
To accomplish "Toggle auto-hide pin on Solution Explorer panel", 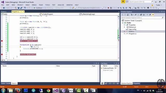I will [162, 12].
